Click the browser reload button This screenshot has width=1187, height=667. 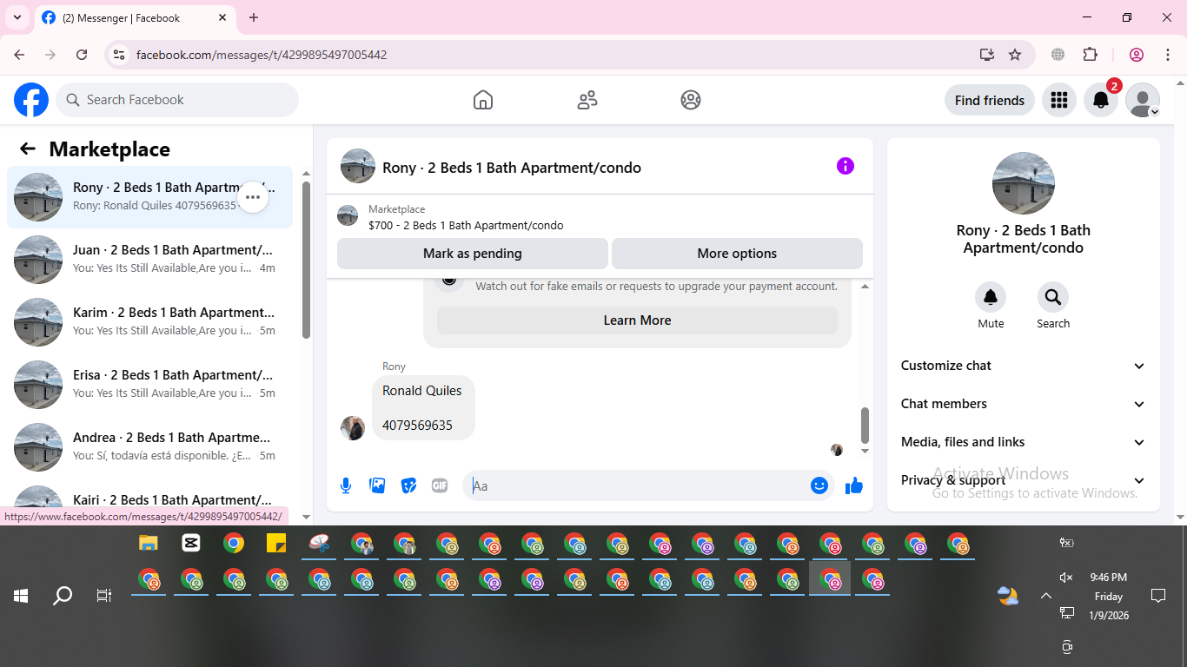pos(82,55)
